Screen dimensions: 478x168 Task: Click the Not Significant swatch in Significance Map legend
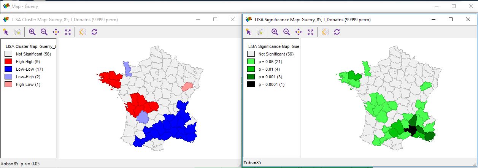(x=251, y=54)
